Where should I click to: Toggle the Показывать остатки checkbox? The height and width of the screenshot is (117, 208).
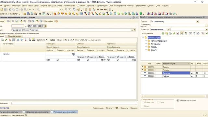click(x=178, y=100)
